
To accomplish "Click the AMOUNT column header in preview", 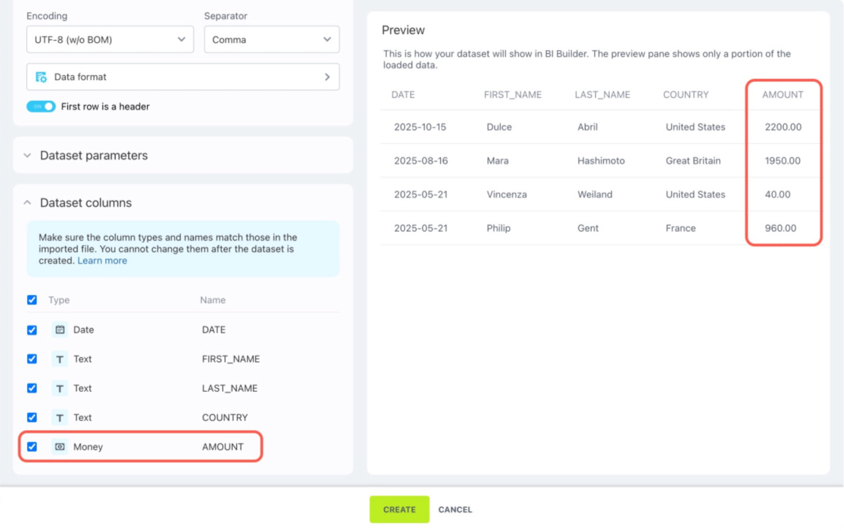I will click(x=783, y=95).
